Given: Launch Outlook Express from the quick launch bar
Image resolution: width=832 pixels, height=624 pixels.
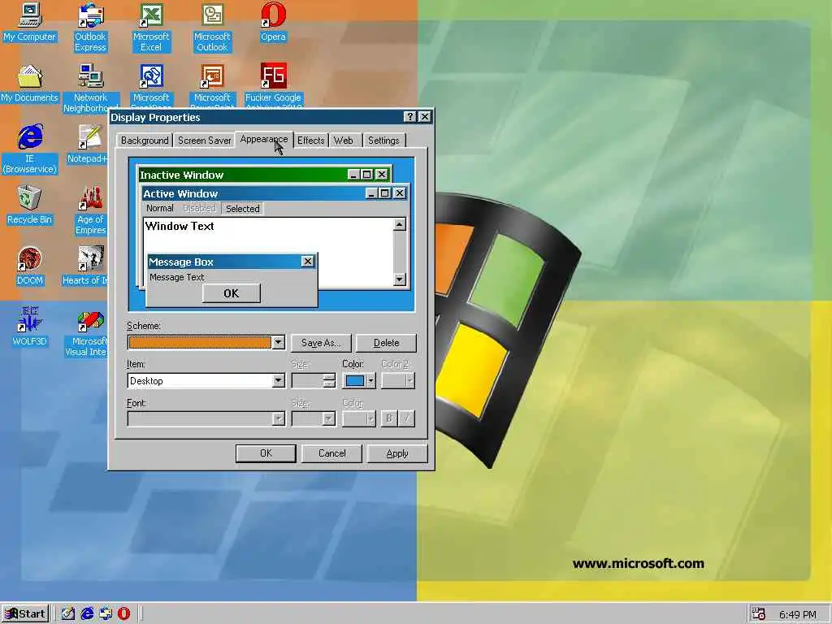Looking at the screenshot, I should click(106, 614).
